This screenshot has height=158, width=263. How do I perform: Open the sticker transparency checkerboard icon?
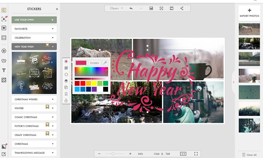point(66,68)
